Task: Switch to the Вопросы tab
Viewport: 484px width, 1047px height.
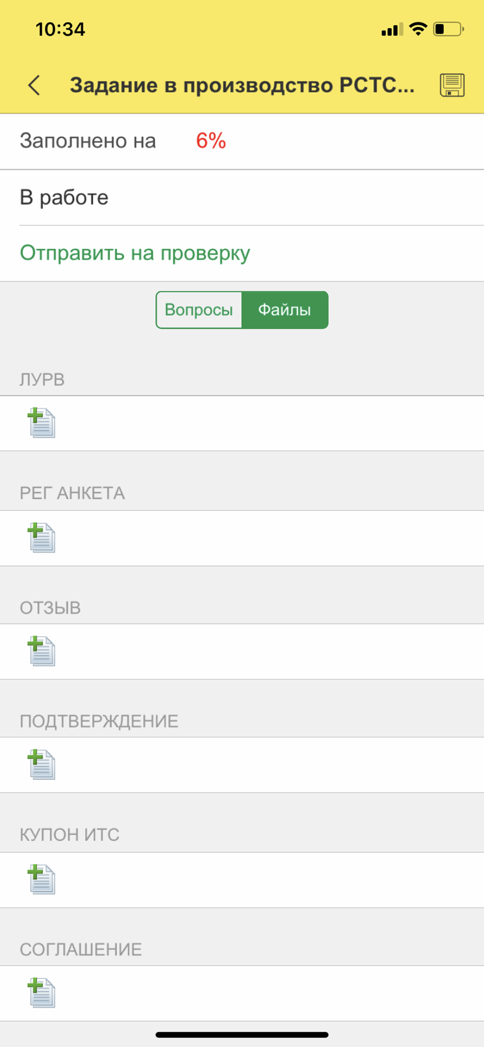Action: (199, 310)
